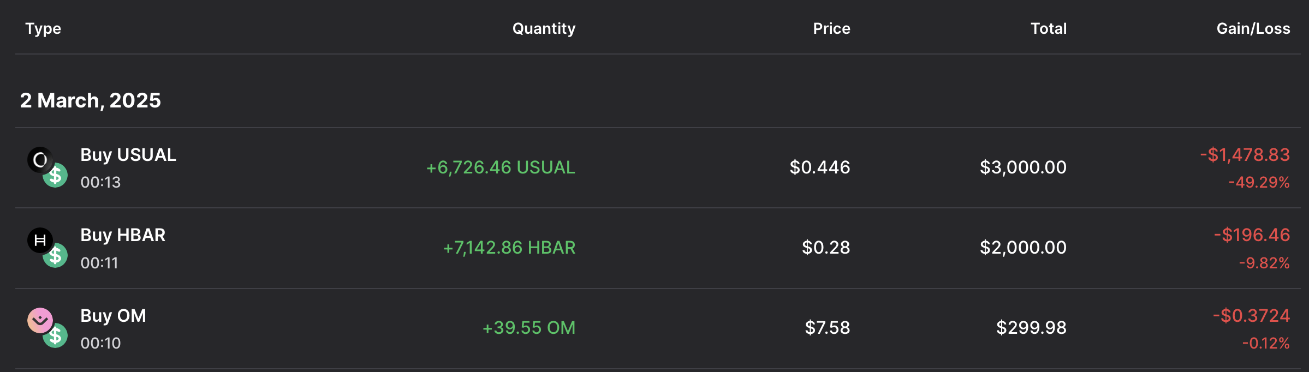Click the Total column header
The height and width of the screenshot is (372, 1309).
pos(1048,28)
